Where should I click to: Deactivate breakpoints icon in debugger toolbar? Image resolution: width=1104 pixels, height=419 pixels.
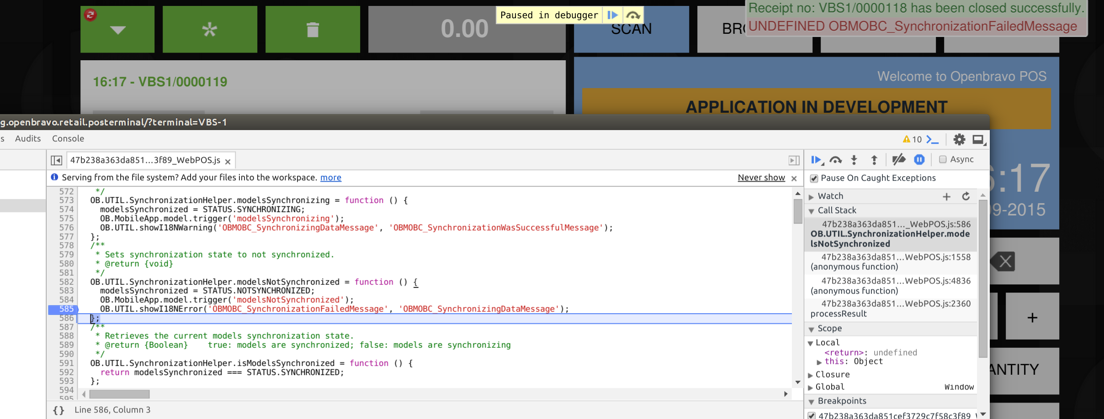(898, 160)
